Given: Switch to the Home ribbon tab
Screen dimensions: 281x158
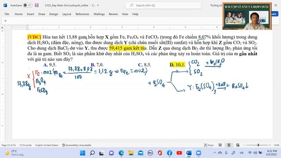Looking at the screenshot, I should (x=18, y=14).
